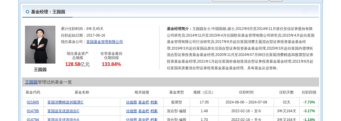Click the fund manager portrait photo of 王园园

point(40,44)
